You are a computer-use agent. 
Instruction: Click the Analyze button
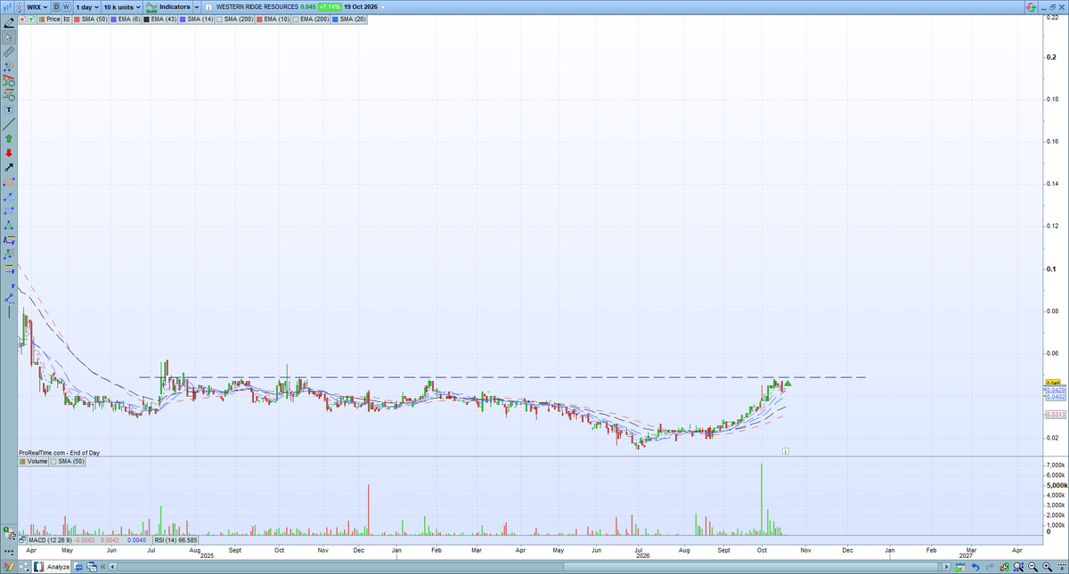(52, 567)
